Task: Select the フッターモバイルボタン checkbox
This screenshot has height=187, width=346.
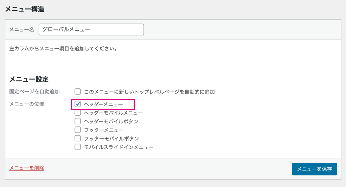Action: coord(78,138)
